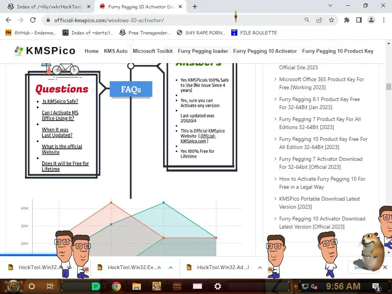392x294 pixels.
Task: Click the KMSPico site logo
Action: click(x=45, y=51)
